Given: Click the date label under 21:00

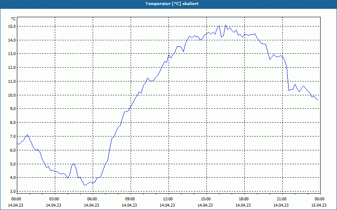Looking at the screenshot, I should 281,205.
